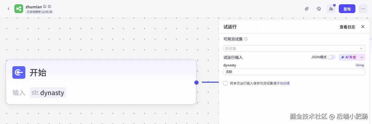Viewport: 372px width, 124px height.
Task: Open the collaborators people icon
Action: point(331,9)
